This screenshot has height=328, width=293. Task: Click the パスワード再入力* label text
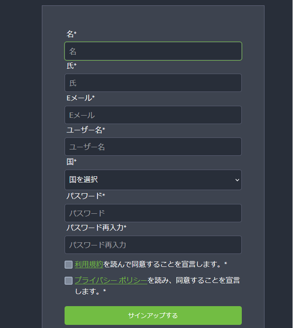(96, 228)
